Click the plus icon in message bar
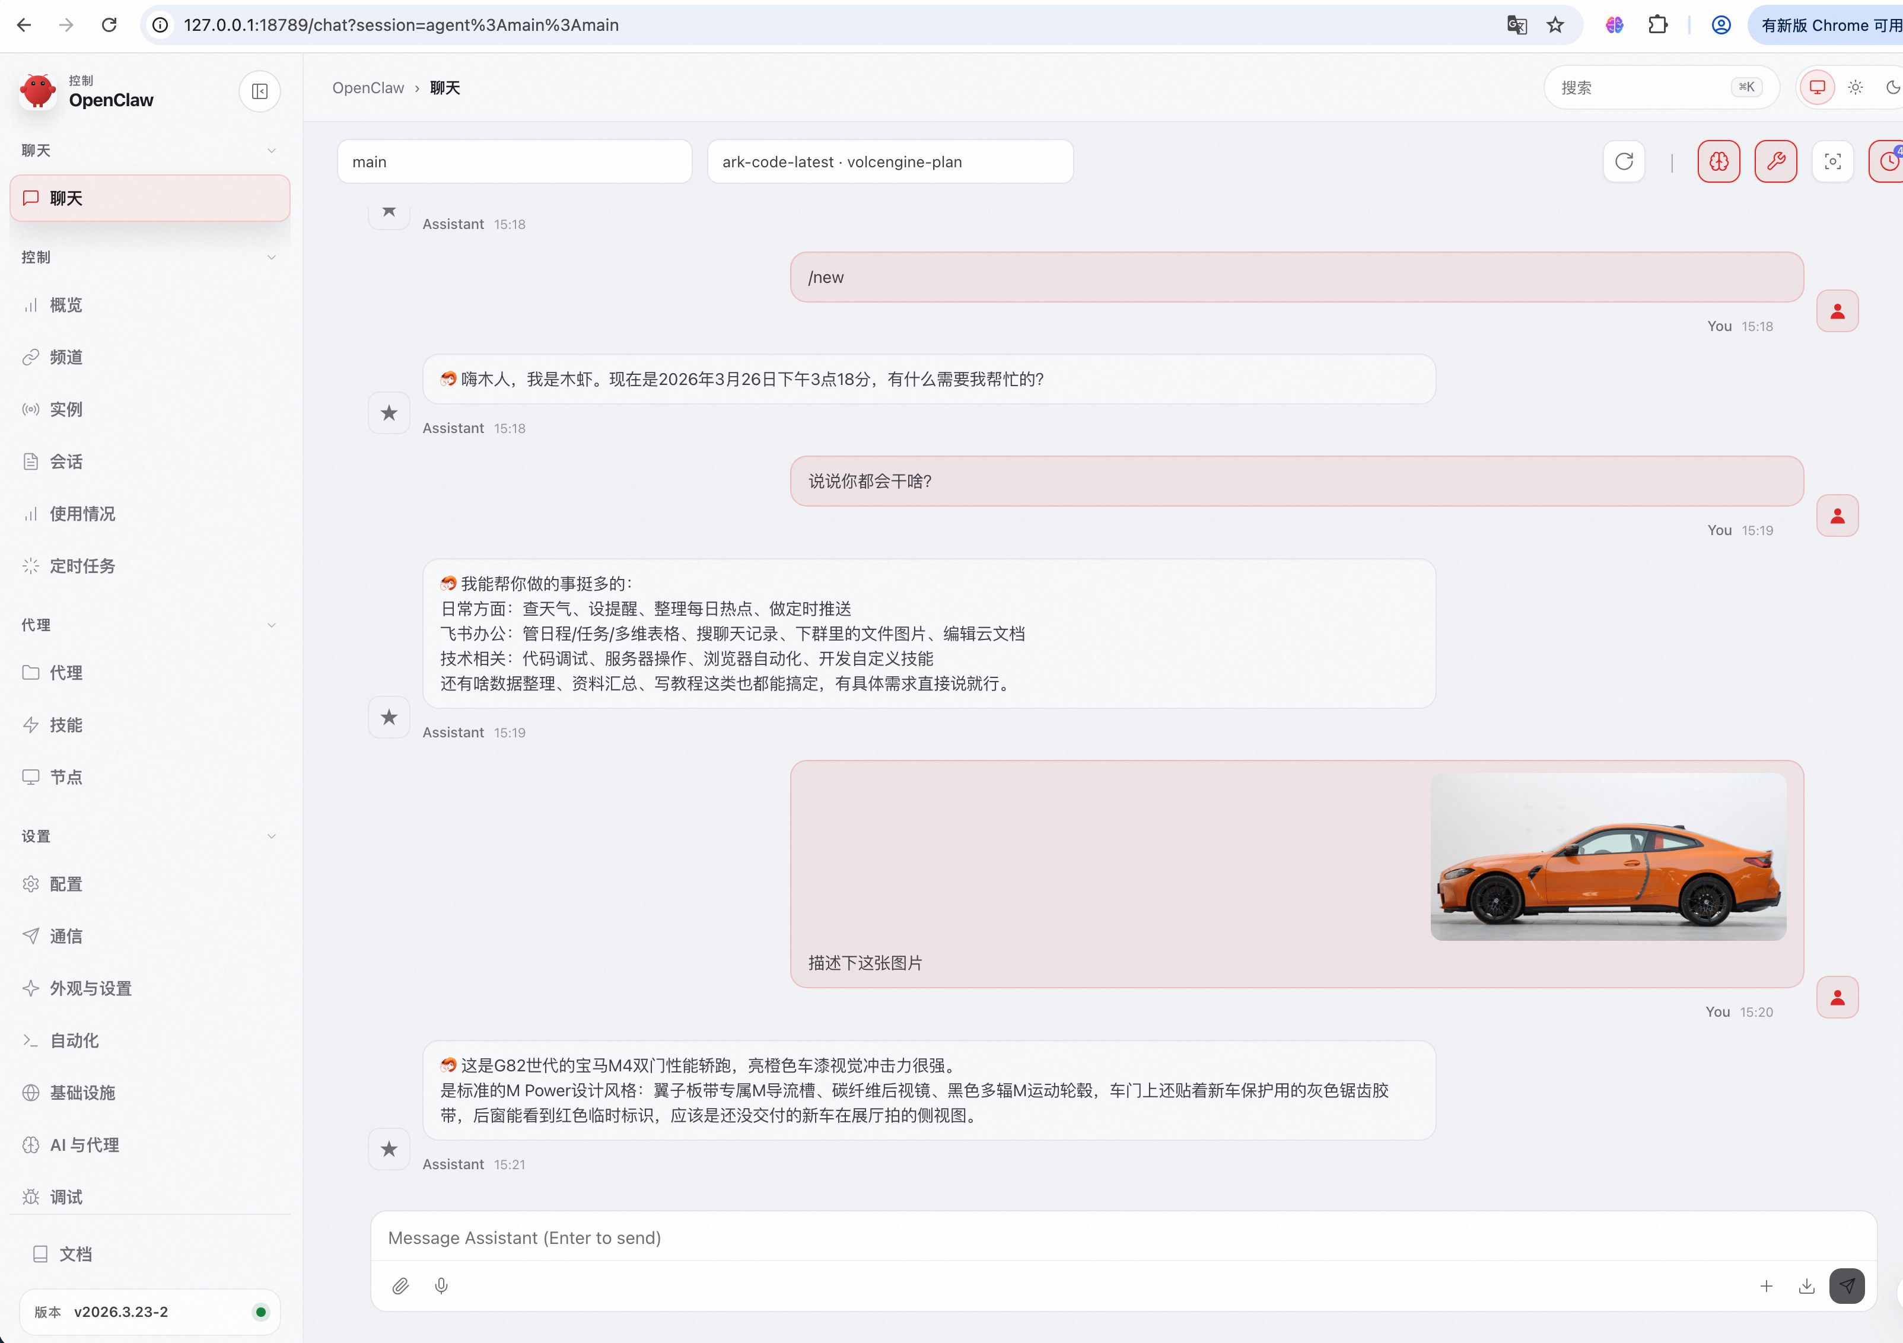Image resolution: width=1903 pixels, height=1343 pixels. click(1766, 1286)
